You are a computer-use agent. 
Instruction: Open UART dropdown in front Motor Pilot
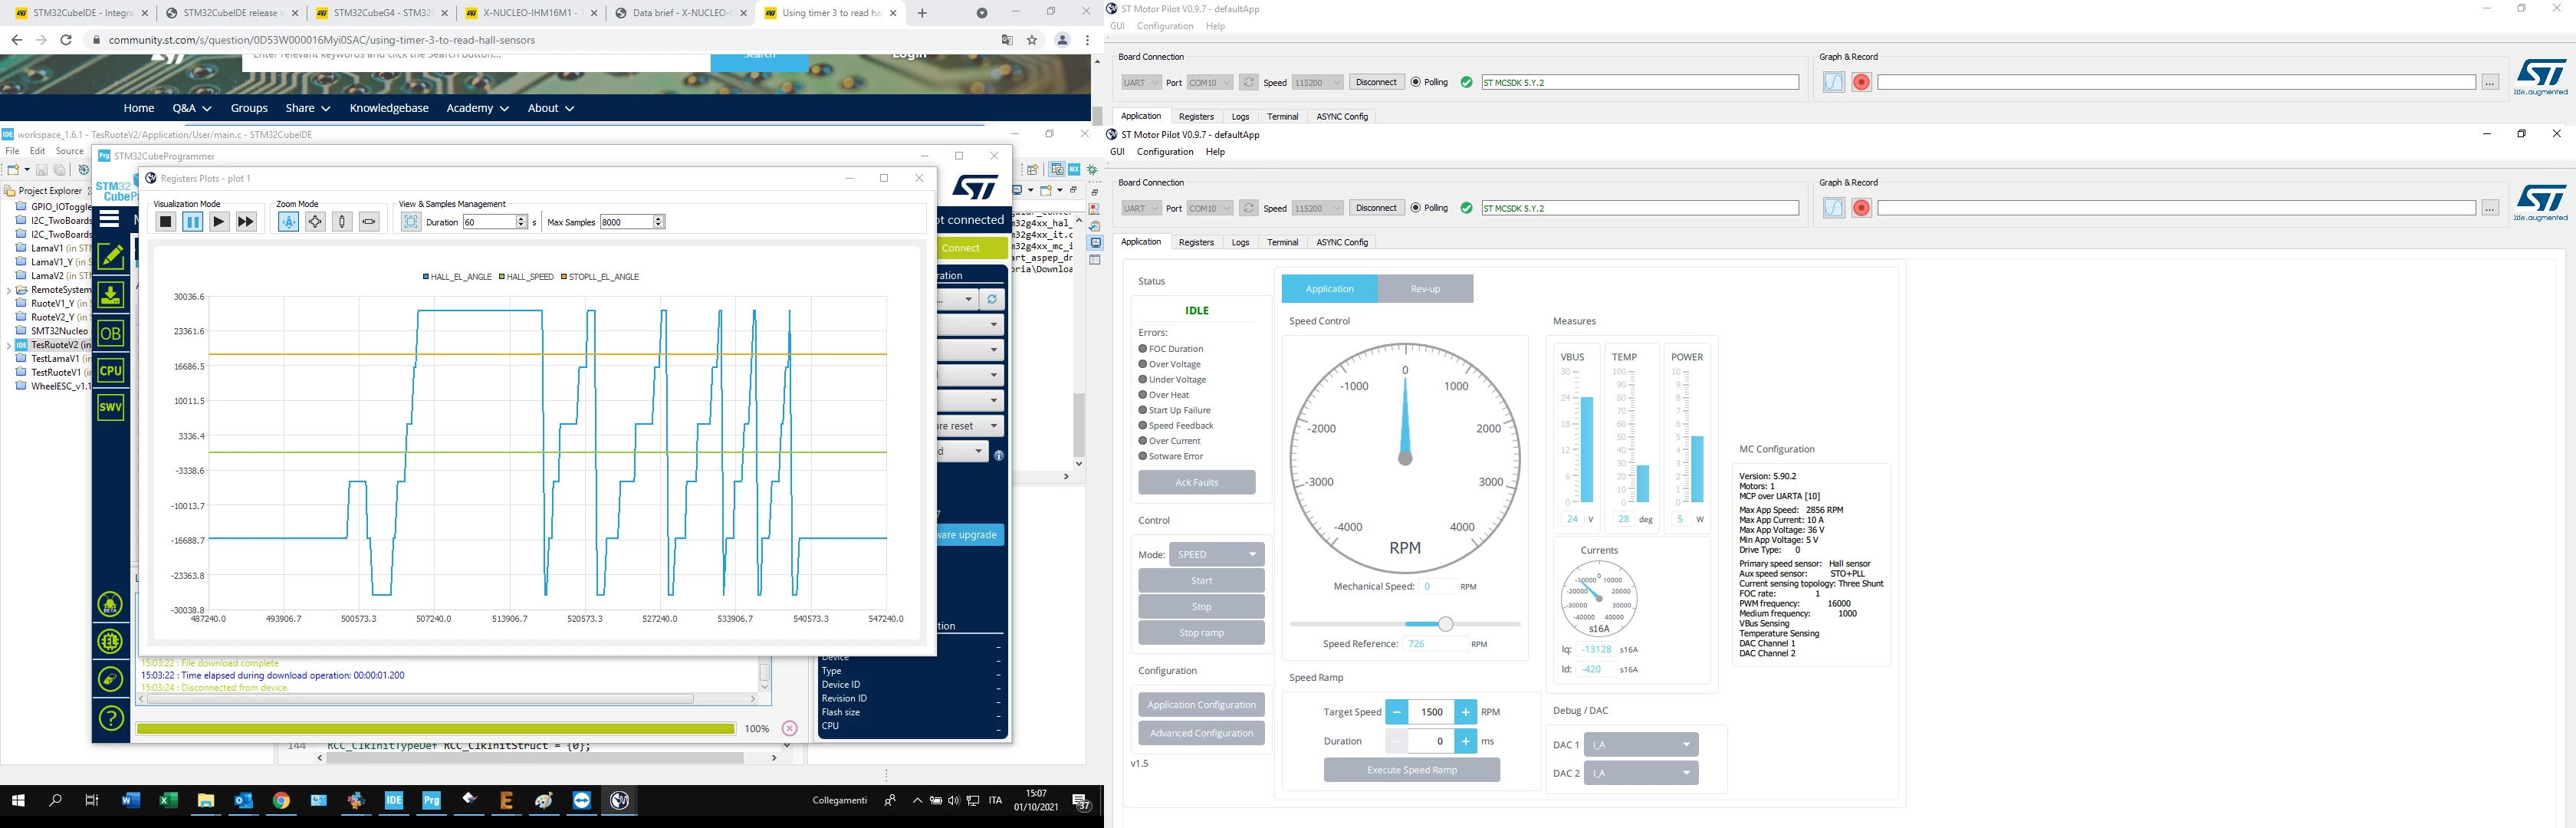pos(1140,208)
